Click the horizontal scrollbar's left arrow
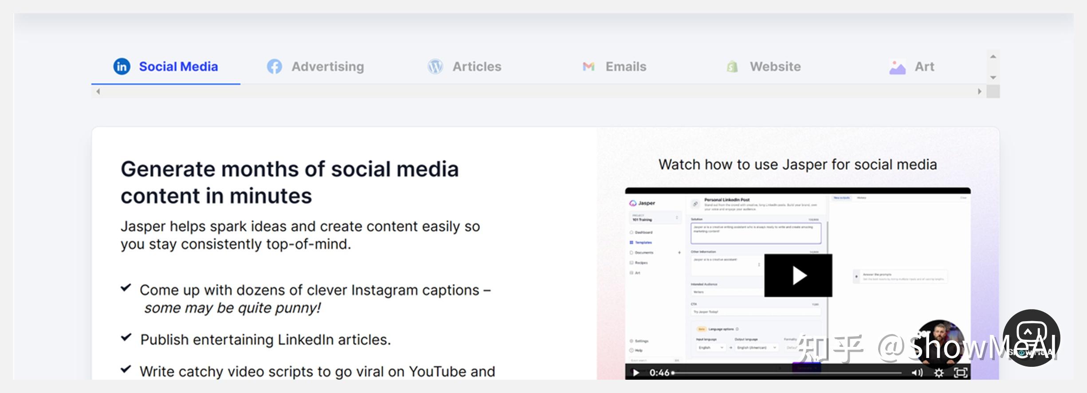 [x=98, y=91]
